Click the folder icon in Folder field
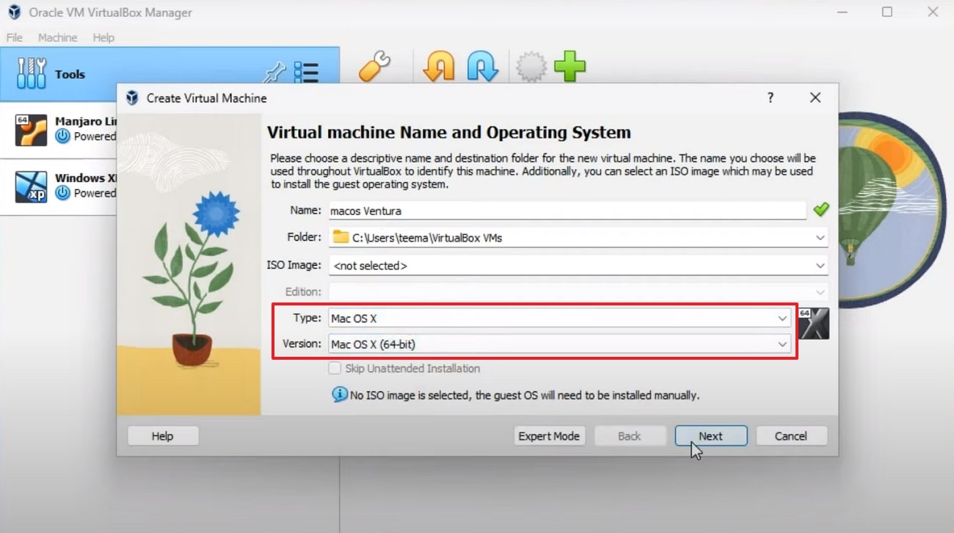The height and width of the screenshot is (533, 954). 341,237
